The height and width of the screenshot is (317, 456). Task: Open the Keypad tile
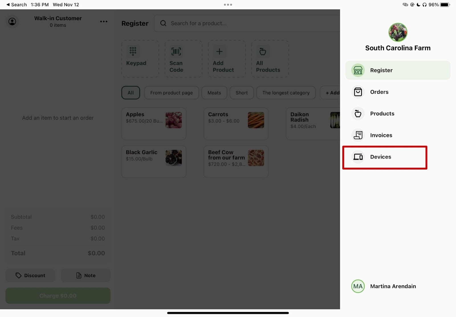(x=140, y=59)
